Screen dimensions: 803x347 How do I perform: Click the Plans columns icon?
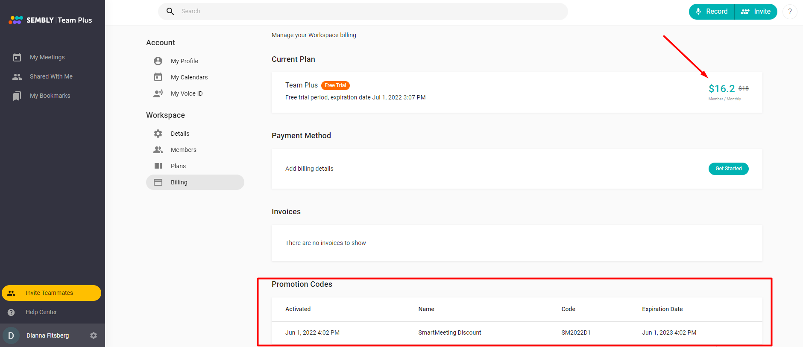[x=158, y=166]
